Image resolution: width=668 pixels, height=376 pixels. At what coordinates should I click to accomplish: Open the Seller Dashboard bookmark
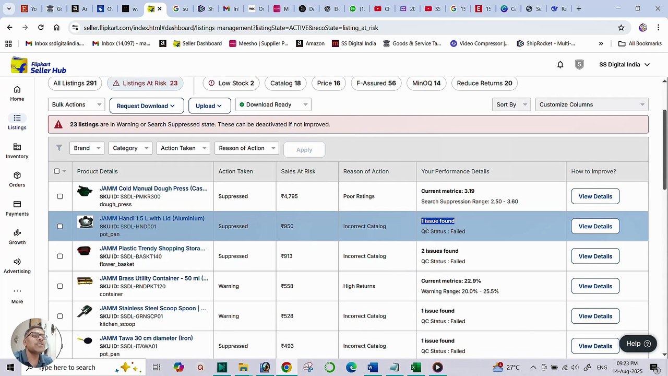[x=198, y=43]
